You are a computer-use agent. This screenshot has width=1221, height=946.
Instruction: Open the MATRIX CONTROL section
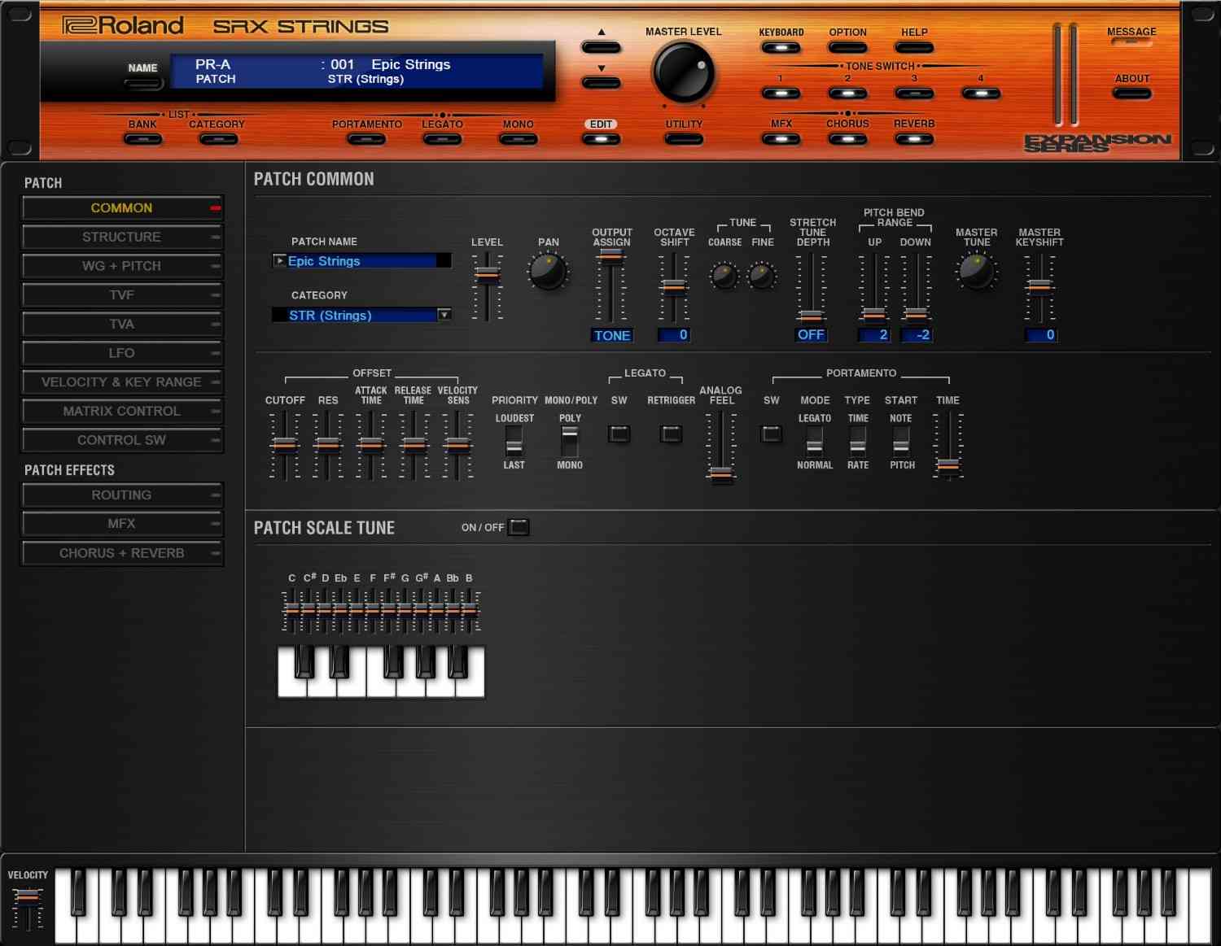coord(121,411)
